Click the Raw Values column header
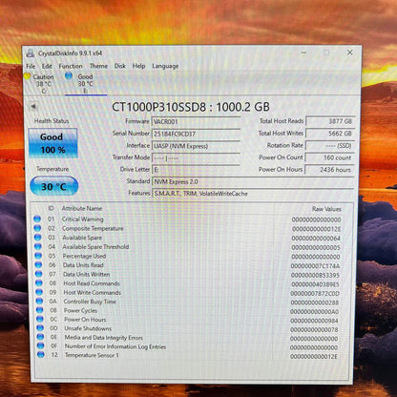Image resolution: width=397 pixels, height=397 pixels. (x=326, y=209)
